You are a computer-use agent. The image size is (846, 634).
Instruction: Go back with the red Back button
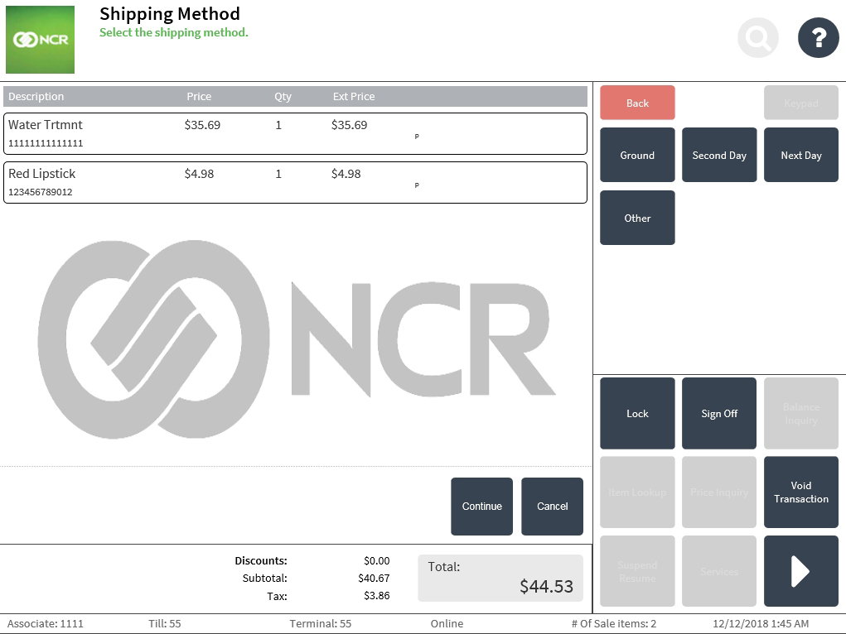click(637, 103)
